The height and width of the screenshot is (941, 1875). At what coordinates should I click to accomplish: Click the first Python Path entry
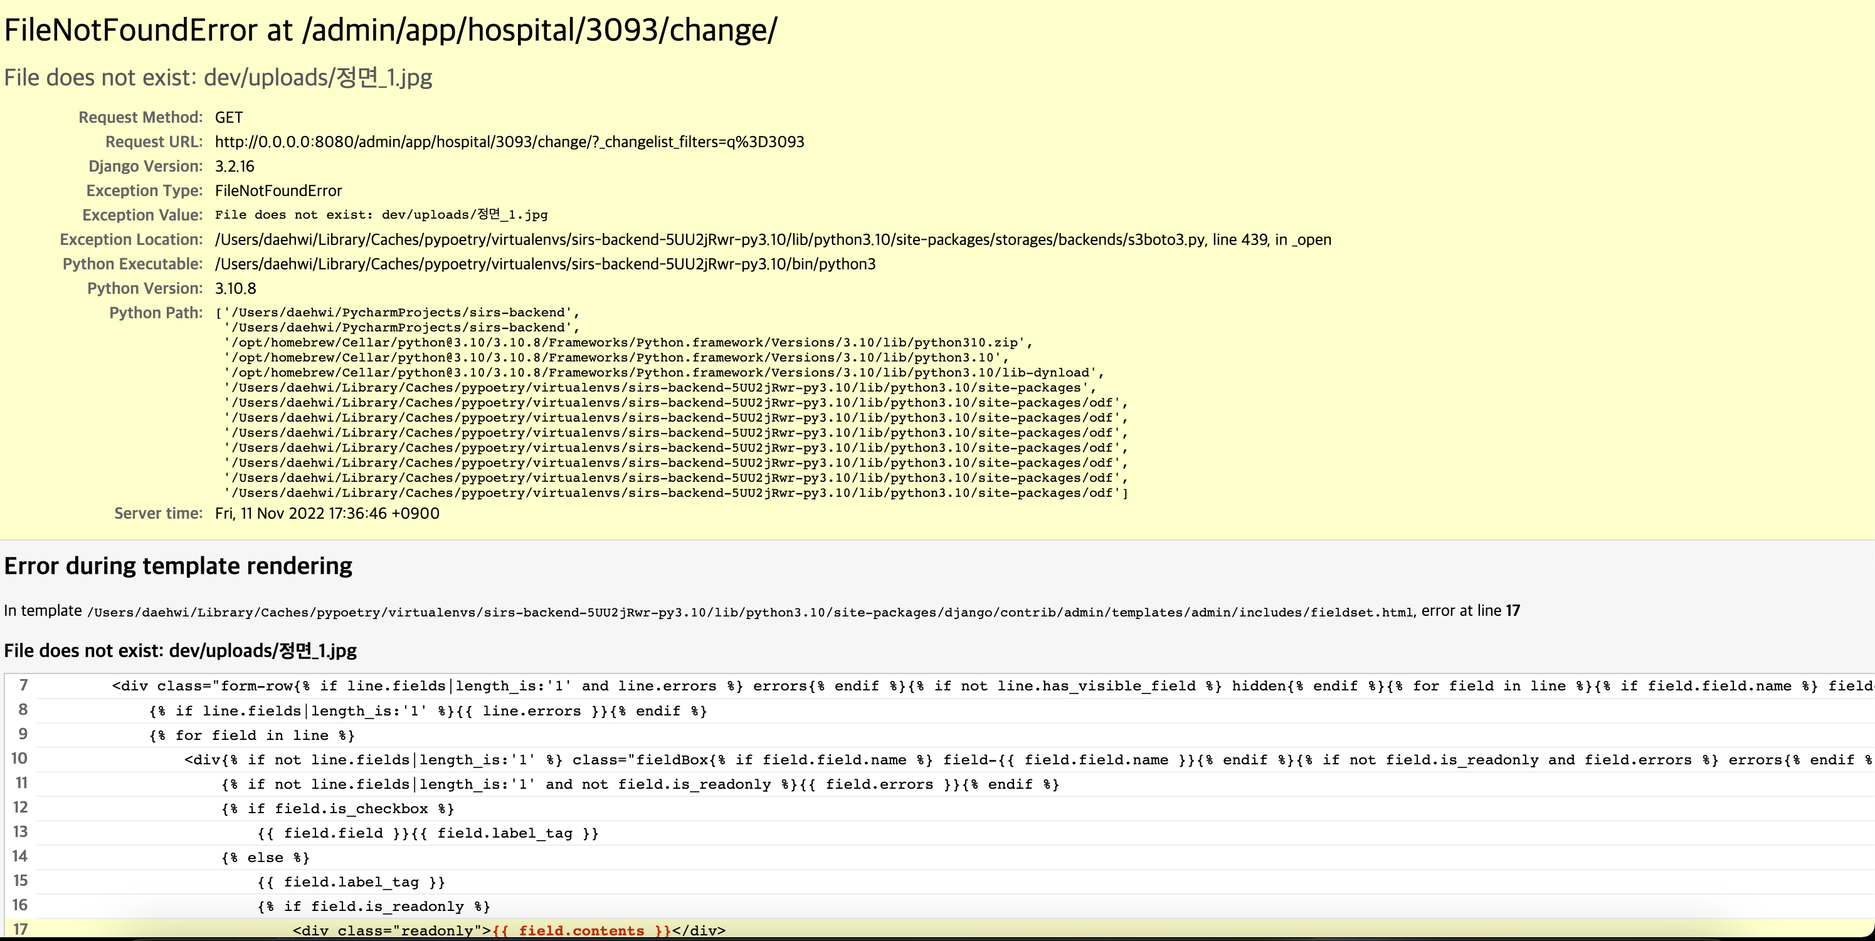point(400,313)
